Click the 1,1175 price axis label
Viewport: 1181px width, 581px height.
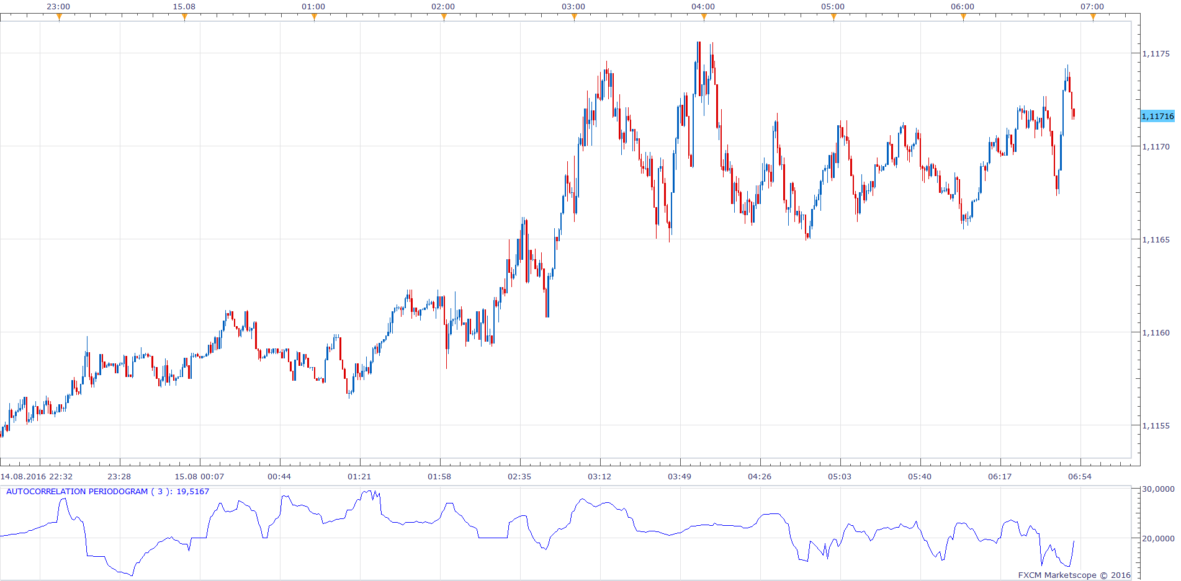[1156, 53]
